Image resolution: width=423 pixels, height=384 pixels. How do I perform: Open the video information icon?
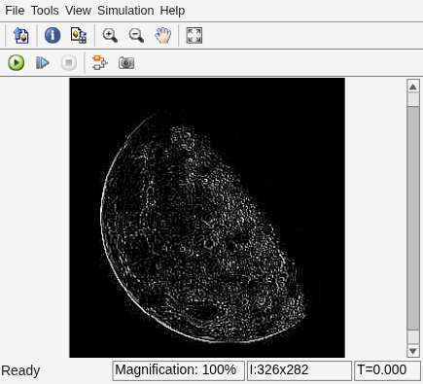(x=53, y=35)
